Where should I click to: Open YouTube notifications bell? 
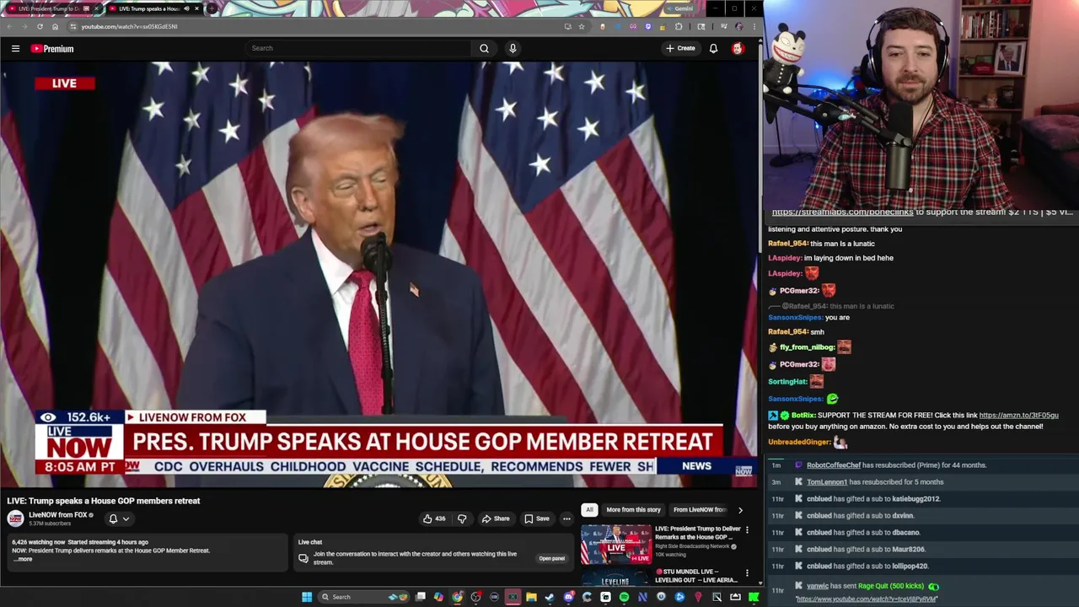(x=713, y=48)
